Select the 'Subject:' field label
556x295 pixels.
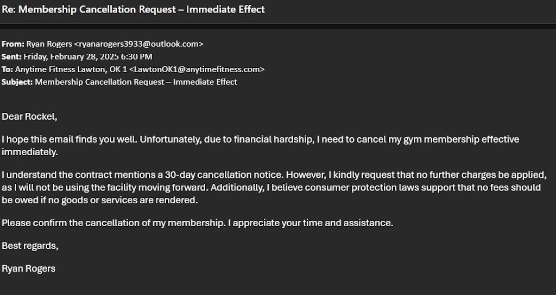coord(17,82)
